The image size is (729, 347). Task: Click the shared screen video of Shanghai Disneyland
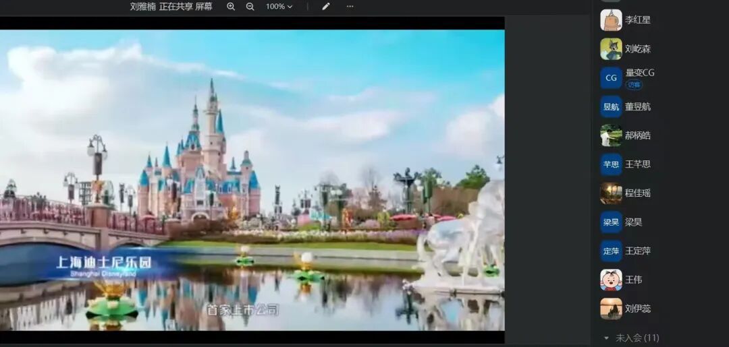coord(252,180)
